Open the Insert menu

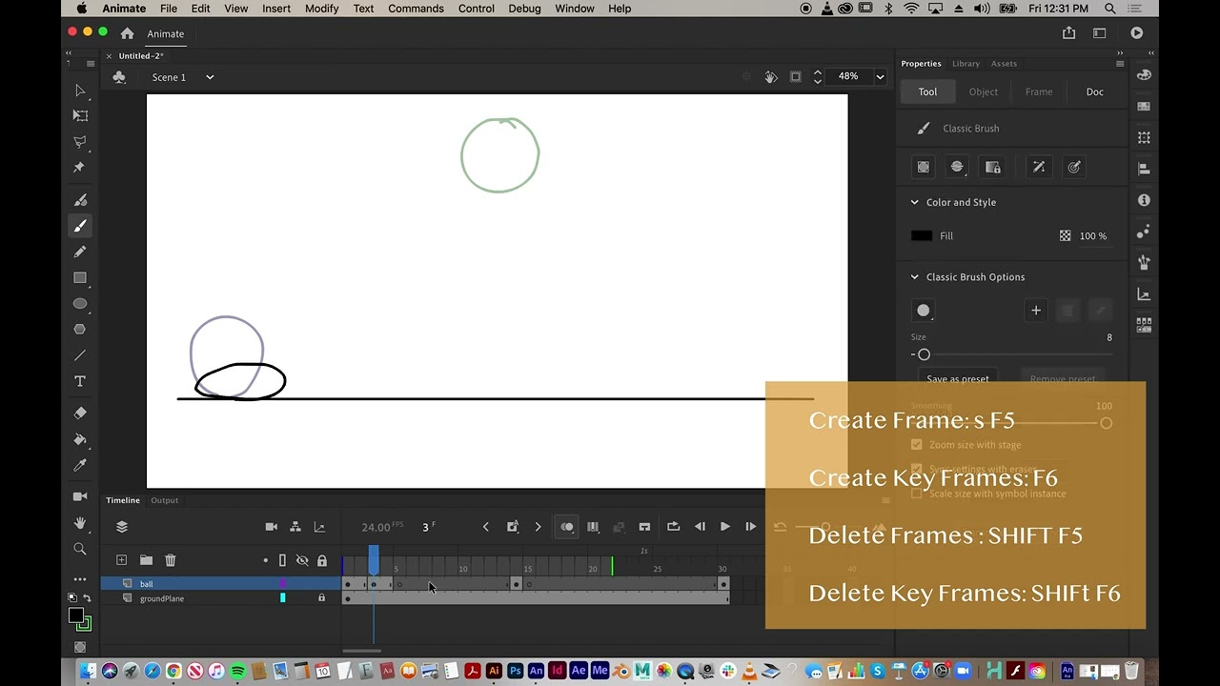click(276, 9)
